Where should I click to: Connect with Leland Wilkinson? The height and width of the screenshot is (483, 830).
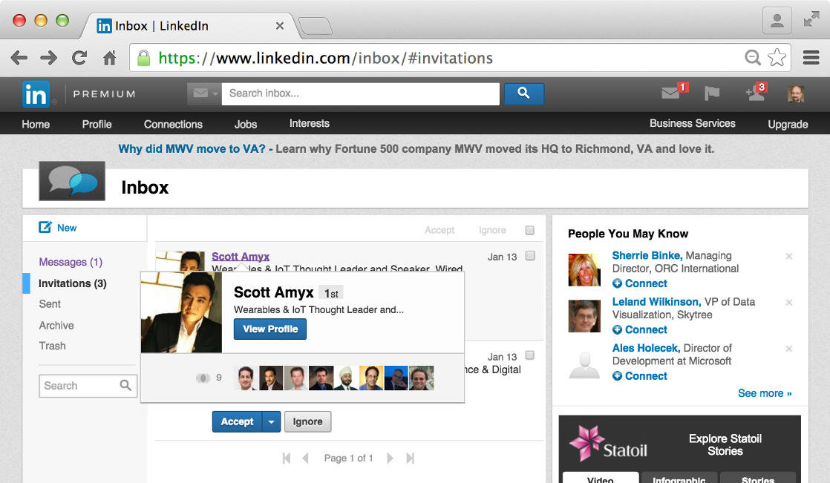click(639, 329)
